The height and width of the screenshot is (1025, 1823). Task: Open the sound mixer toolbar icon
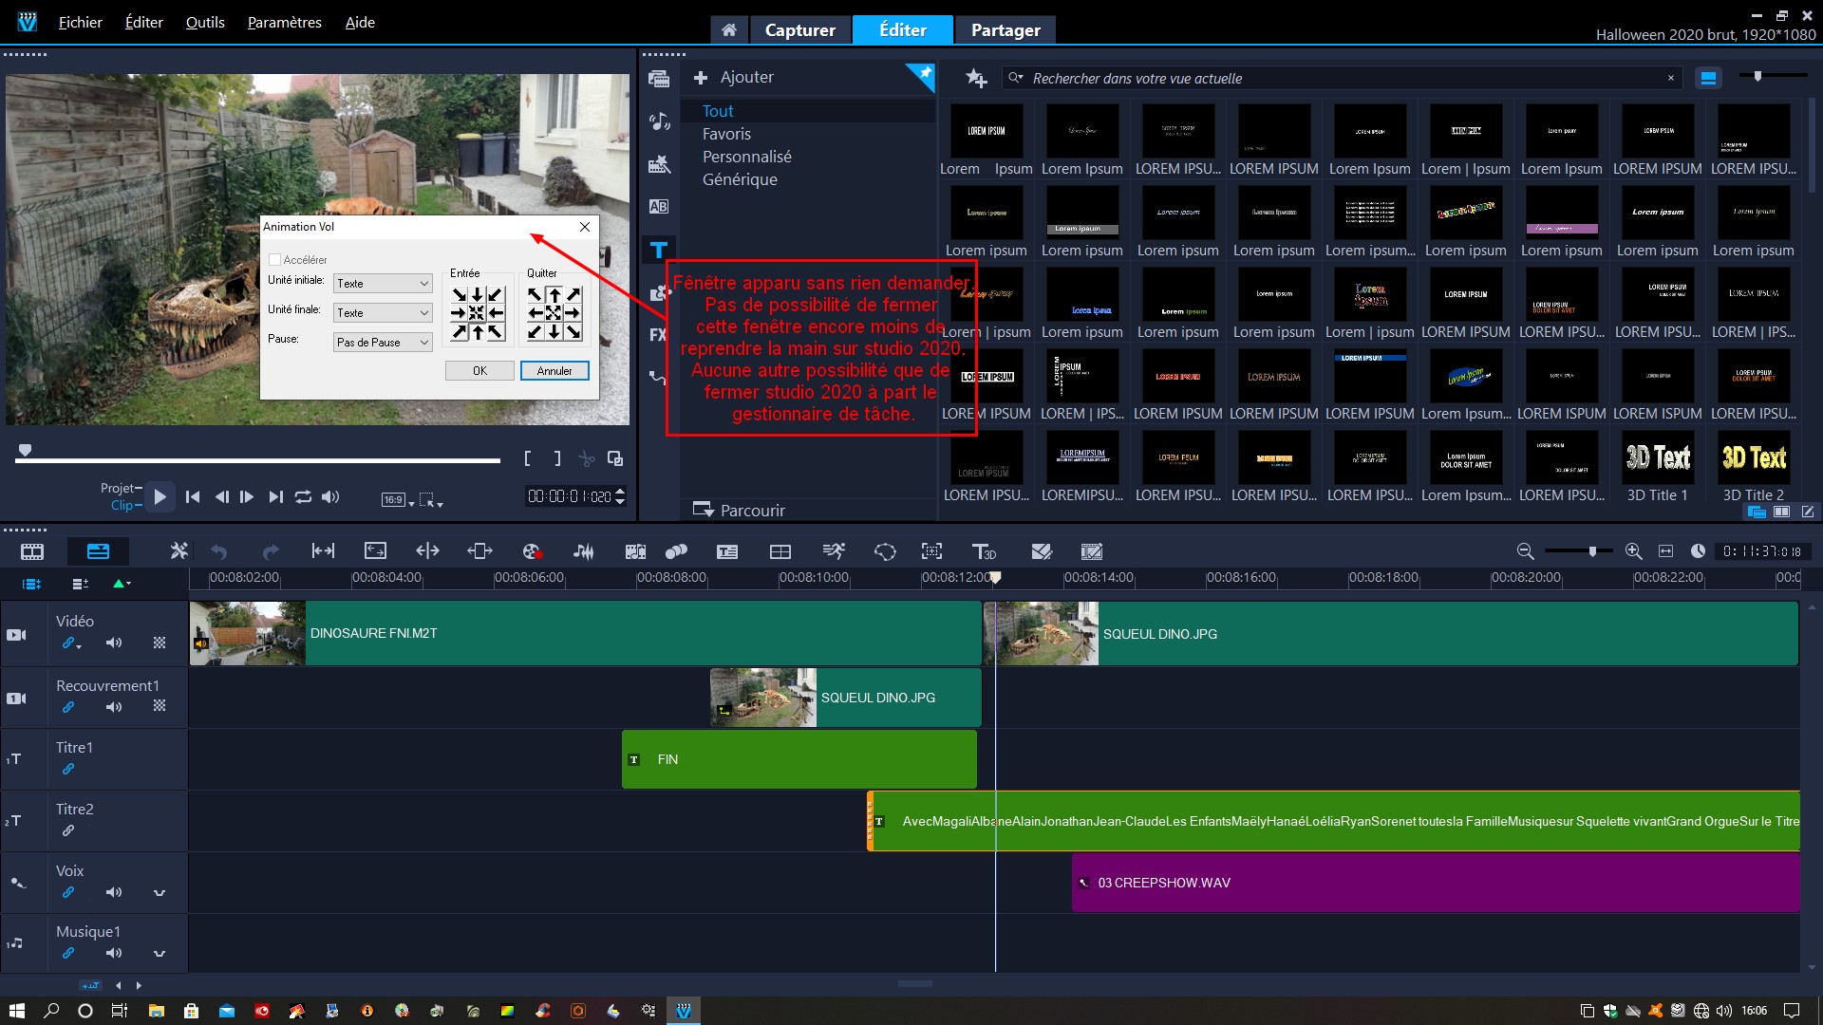click(x=584, y=551)
